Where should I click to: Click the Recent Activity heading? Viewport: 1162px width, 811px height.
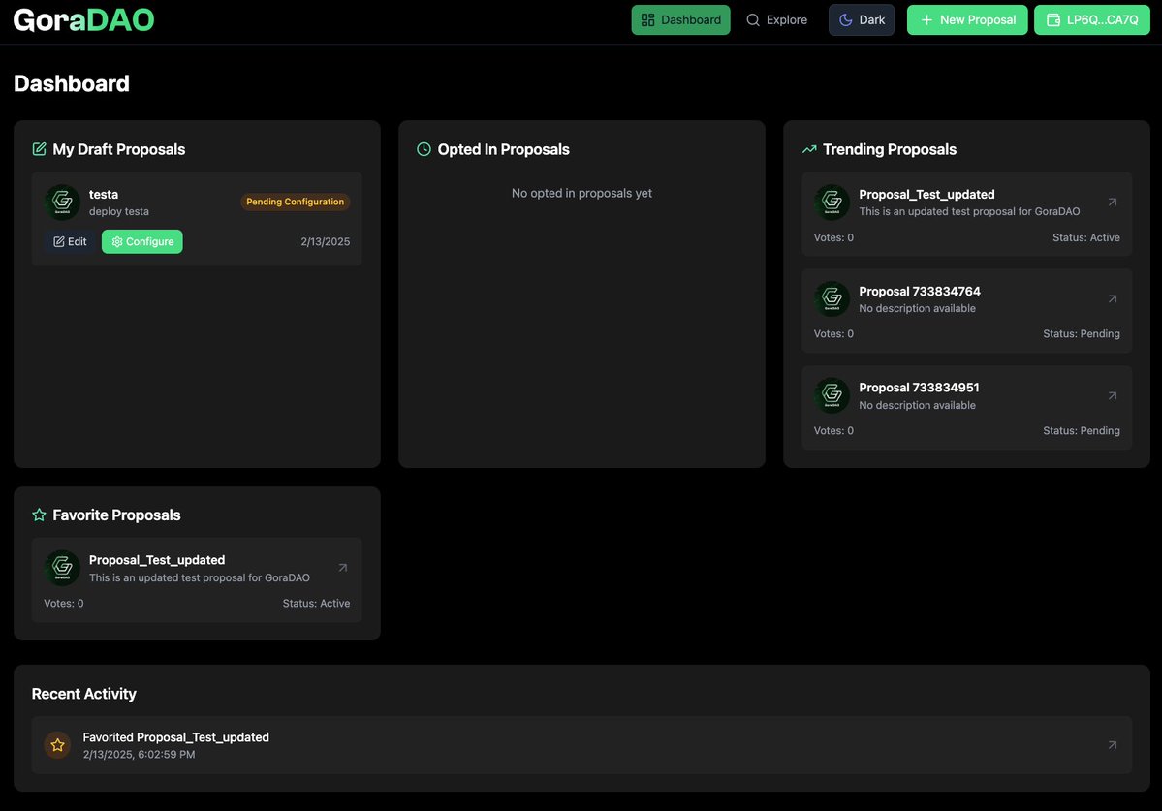click(x=83, y=694)
